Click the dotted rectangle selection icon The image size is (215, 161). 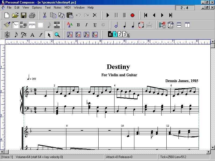(x=41, y=25)
